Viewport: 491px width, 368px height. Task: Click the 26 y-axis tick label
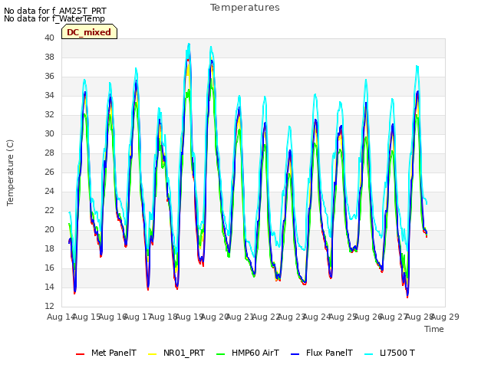coord(49,172)
